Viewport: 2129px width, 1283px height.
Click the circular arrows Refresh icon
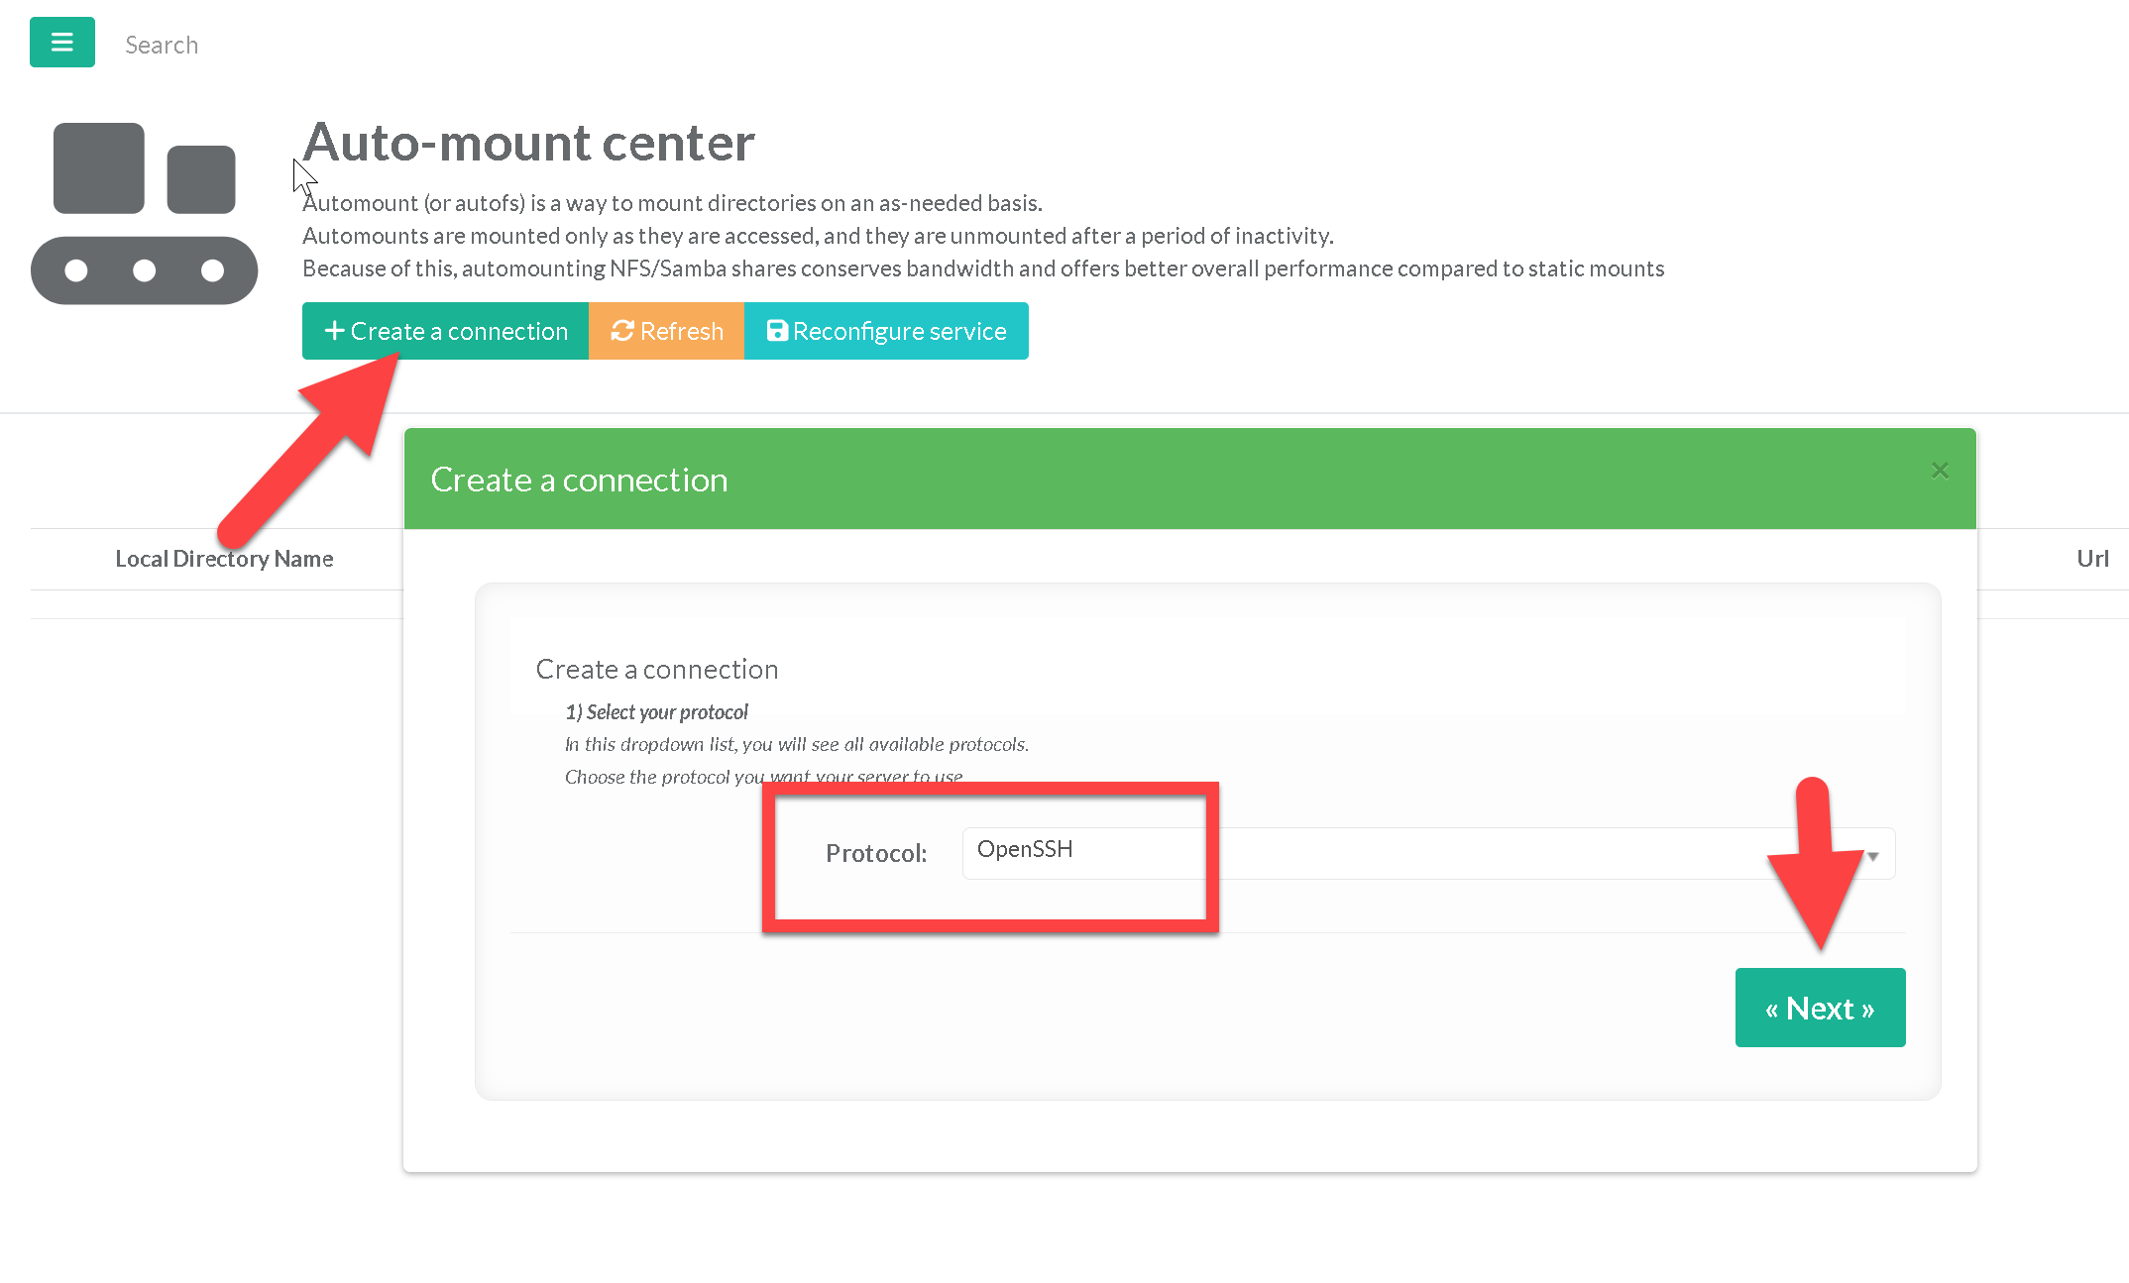(622, 331)
